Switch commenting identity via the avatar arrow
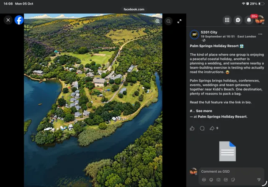The height and width of the screenshot is (187, 268). coord(196,174)
